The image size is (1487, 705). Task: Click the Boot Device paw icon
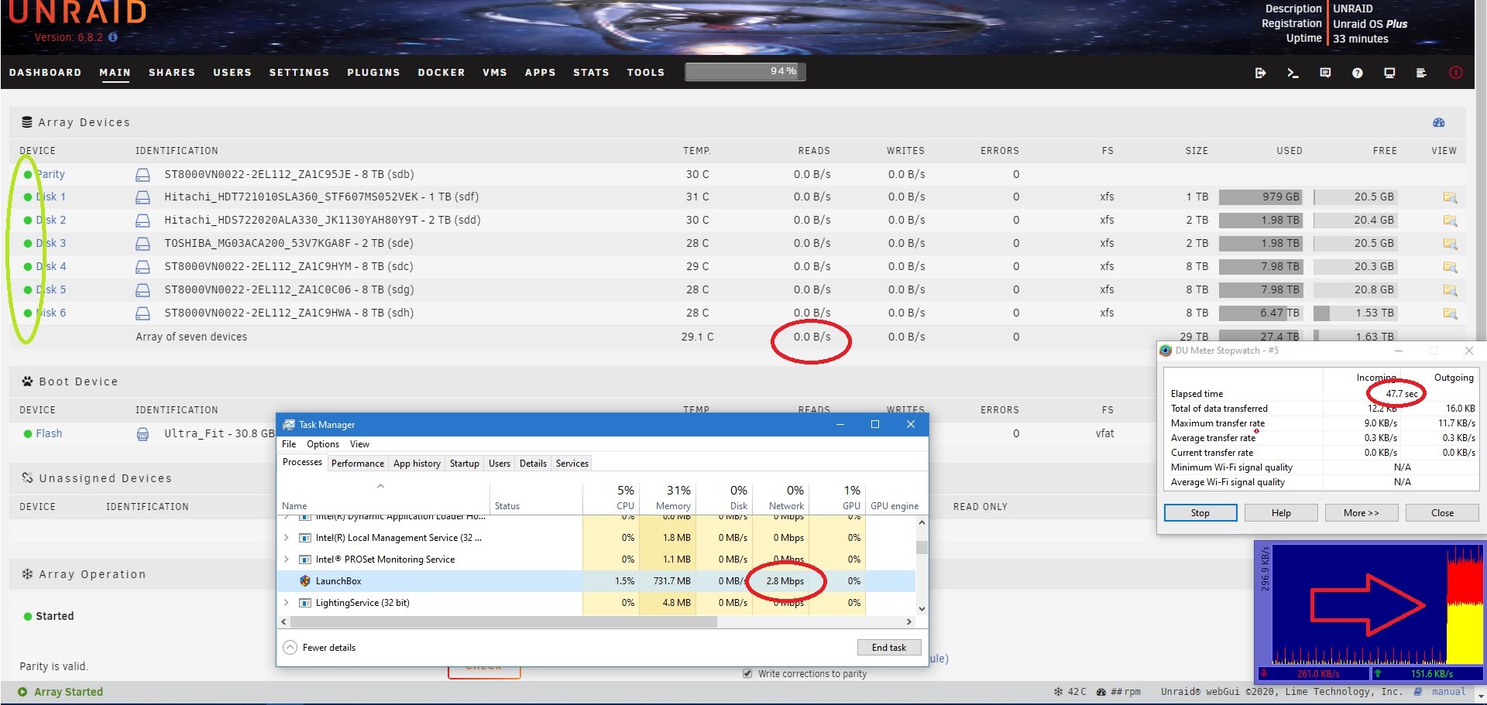27,382
